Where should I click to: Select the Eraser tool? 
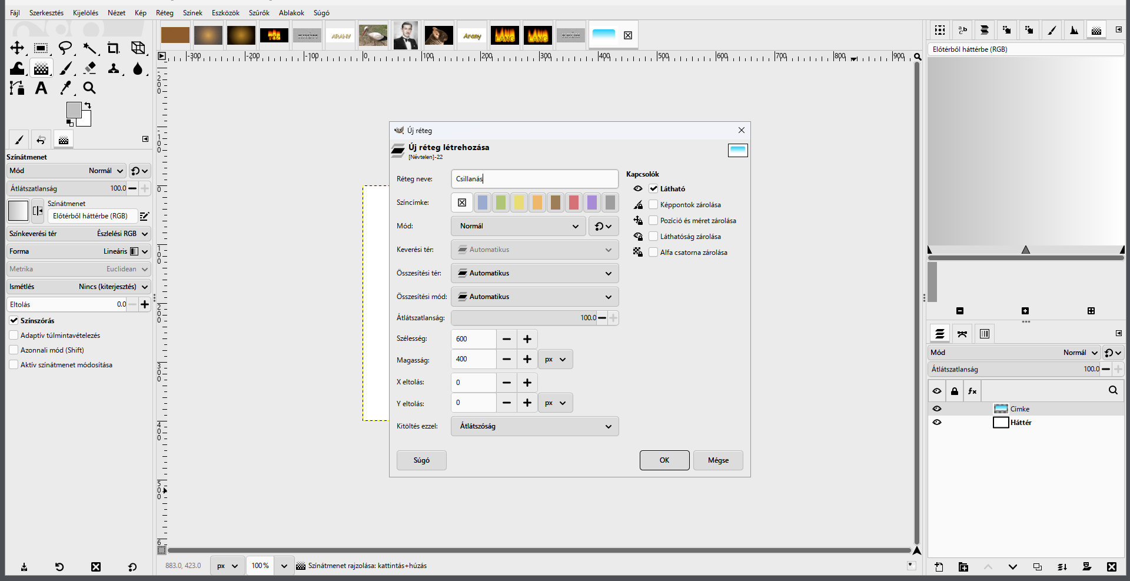(x=89, y=68)
